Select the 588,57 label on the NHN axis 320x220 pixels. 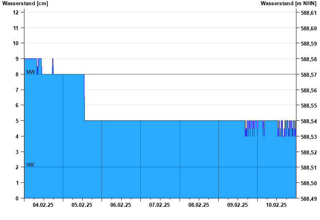tap(308, 75)
